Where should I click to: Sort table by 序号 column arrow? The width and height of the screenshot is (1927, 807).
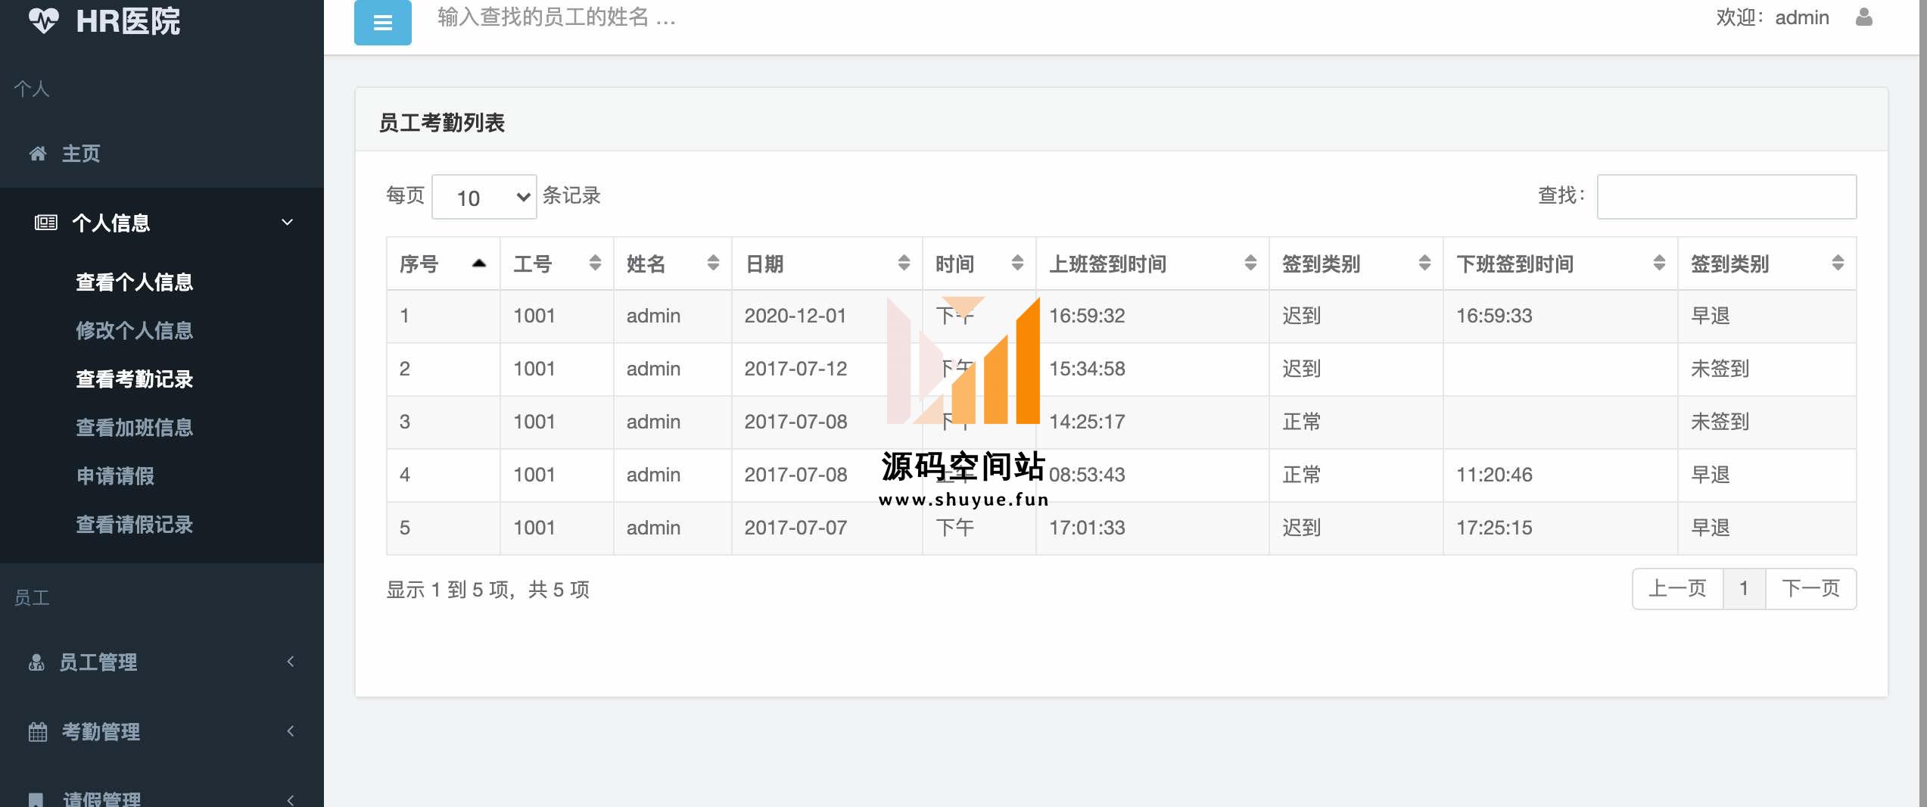tap(478, 263)
